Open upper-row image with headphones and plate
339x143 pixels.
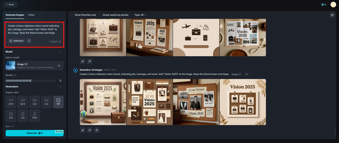(243, 38)
